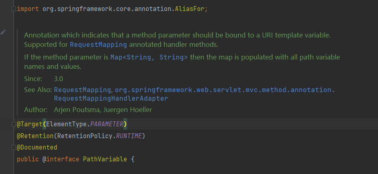Open the org.springframework.web.servlet.mvc.method.annotation link
378x174 pixels.
(x=225, y=90)
